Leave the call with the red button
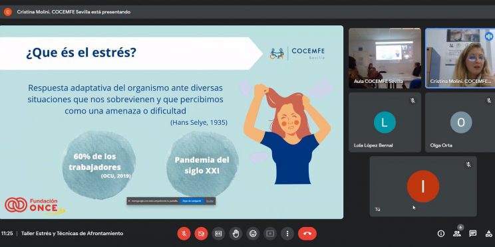 coord(307,234)
